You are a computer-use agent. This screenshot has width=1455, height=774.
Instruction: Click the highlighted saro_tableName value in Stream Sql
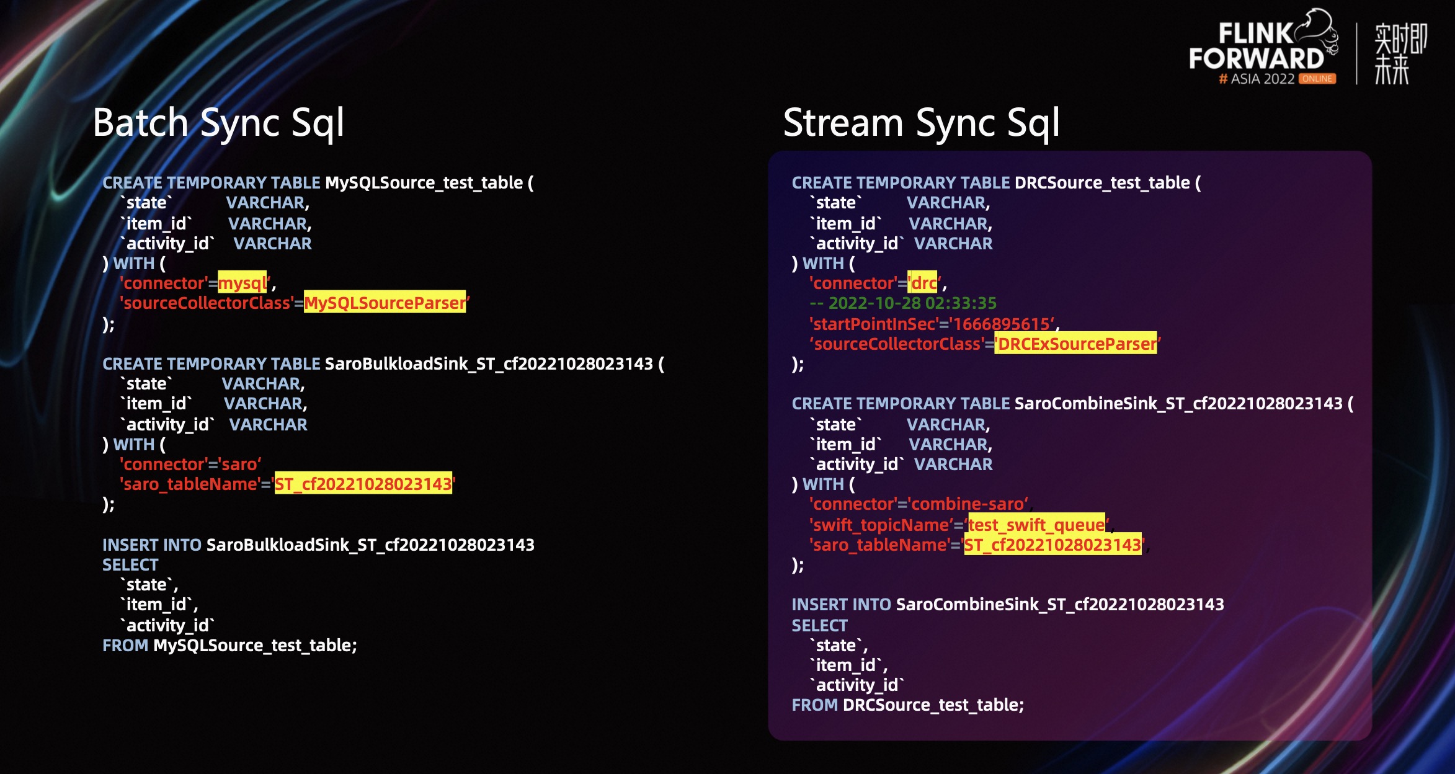[1052, 545]
